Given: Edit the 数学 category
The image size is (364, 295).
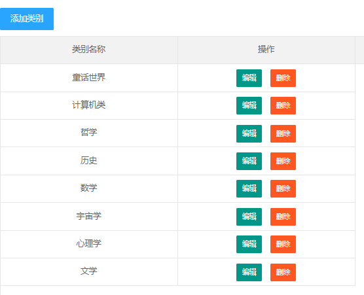Looking at the screenshot, I should point(249,188).
